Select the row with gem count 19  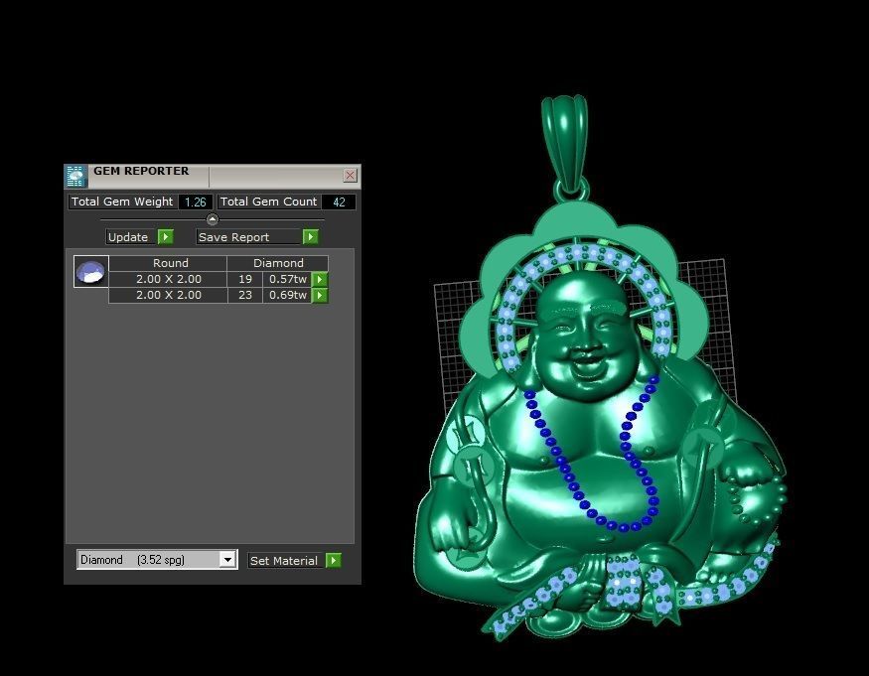tap(218, 279)
